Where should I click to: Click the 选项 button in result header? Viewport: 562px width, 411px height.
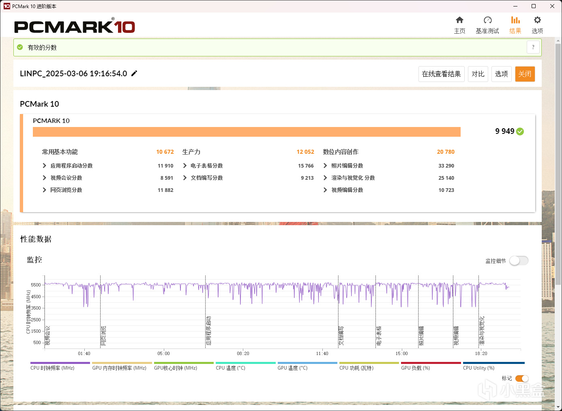point(502,74)
